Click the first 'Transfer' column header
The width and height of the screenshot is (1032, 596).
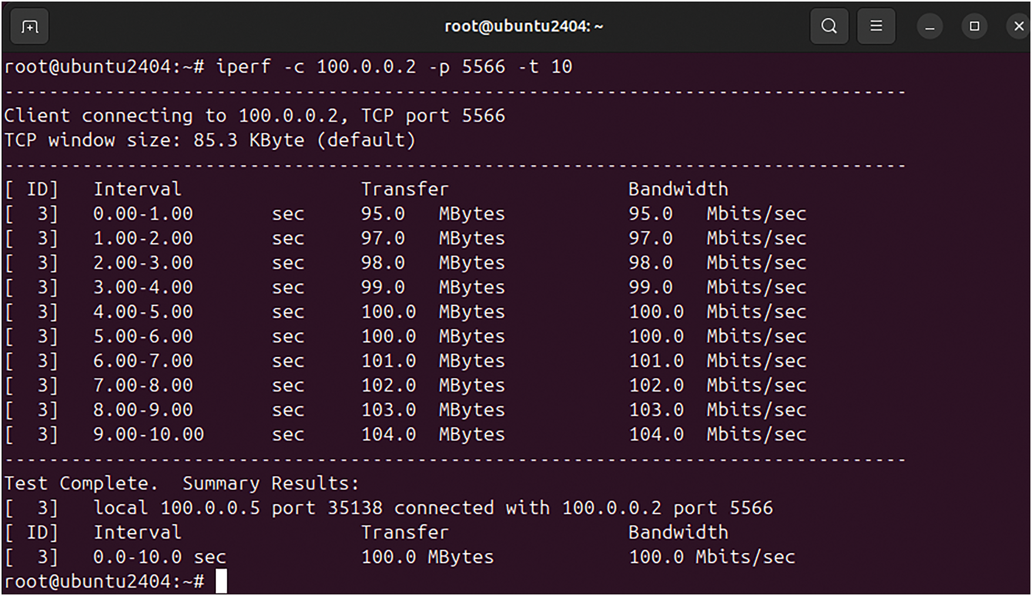tap(404, 189)
